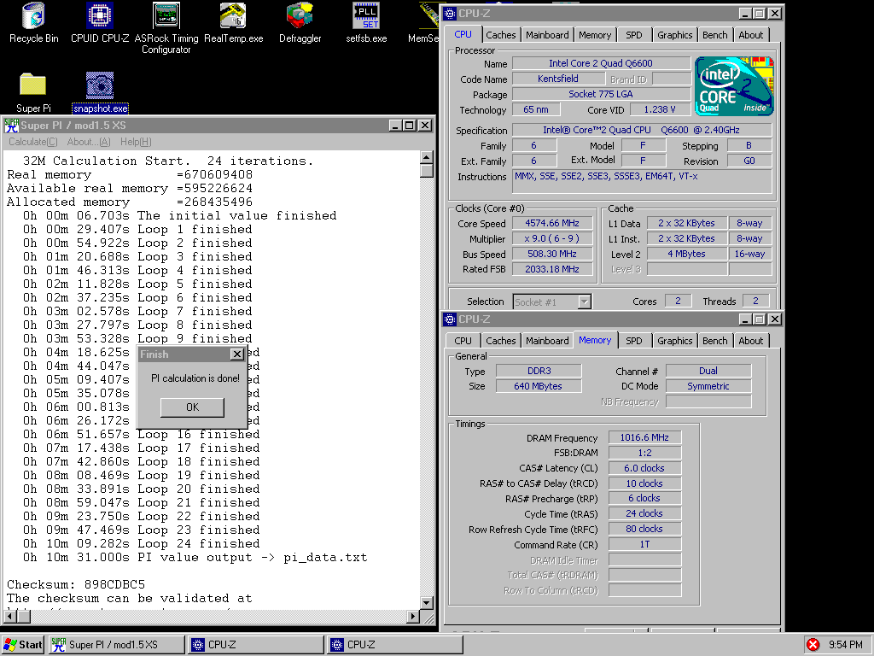The height and width of the screenshot is (656, 874).
Task: Select Mainboard tab in lower CPU-Z window
Action: (547, 341)
